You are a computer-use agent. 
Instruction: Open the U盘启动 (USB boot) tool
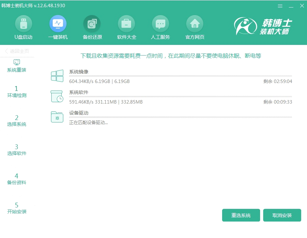(23, 27)
